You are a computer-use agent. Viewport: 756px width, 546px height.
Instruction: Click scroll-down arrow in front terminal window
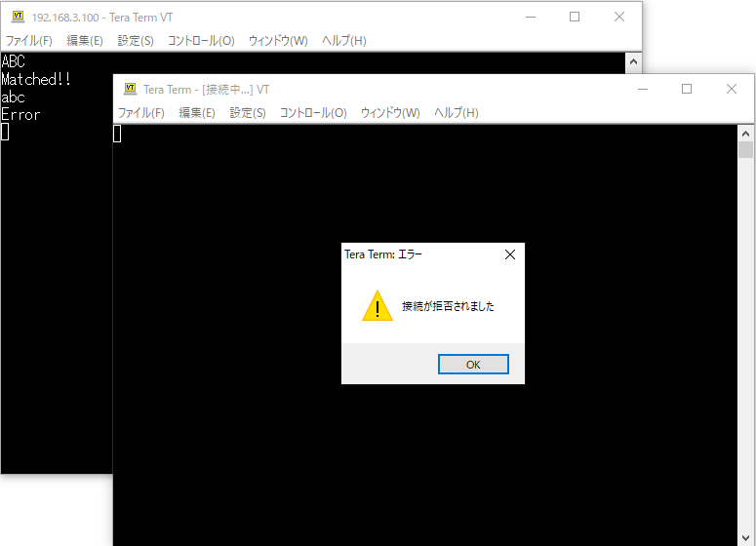pos(745,538)
